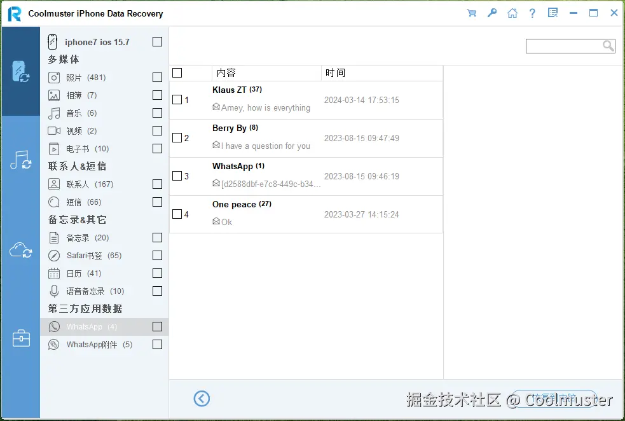Click the search magnifier icon
This screenshot has height=421, width=625.
tap(608, 46)
